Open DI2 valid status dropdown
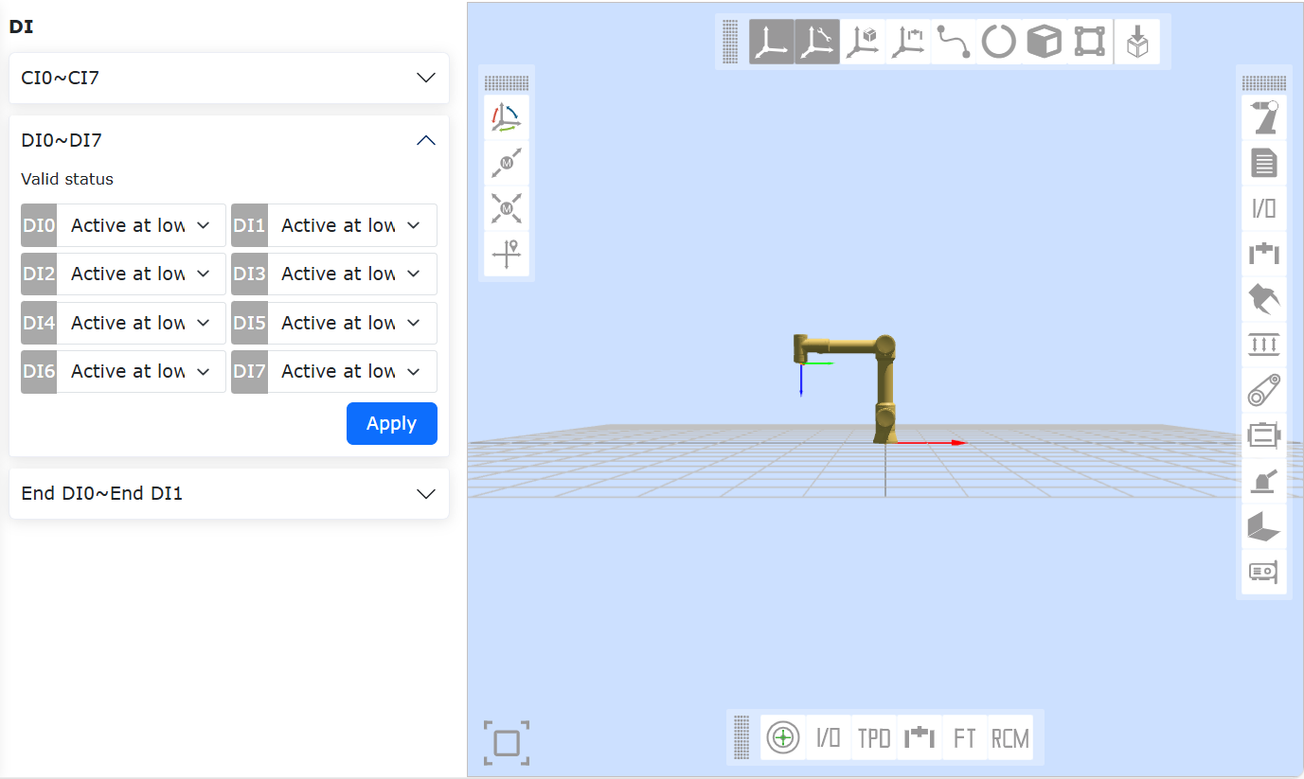The image size is (1304, 779). [x=141, y=274]
